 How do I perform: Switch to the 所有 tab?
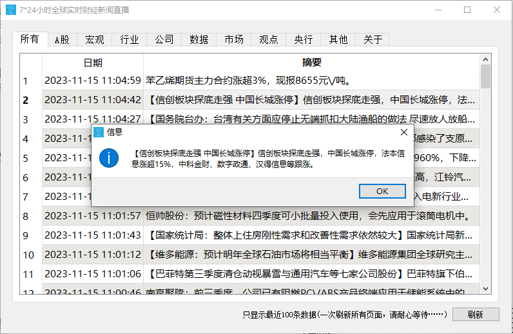click(x=30, y=39)
